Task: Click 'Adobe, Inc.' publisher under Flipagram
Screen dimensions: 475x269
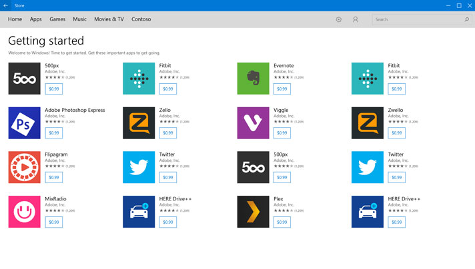Action: tap(55, 160)
